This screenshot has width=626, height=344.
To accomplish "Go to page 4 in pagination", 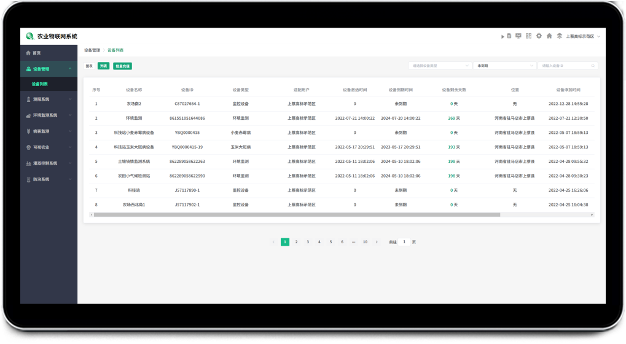I will click(319, 242).
